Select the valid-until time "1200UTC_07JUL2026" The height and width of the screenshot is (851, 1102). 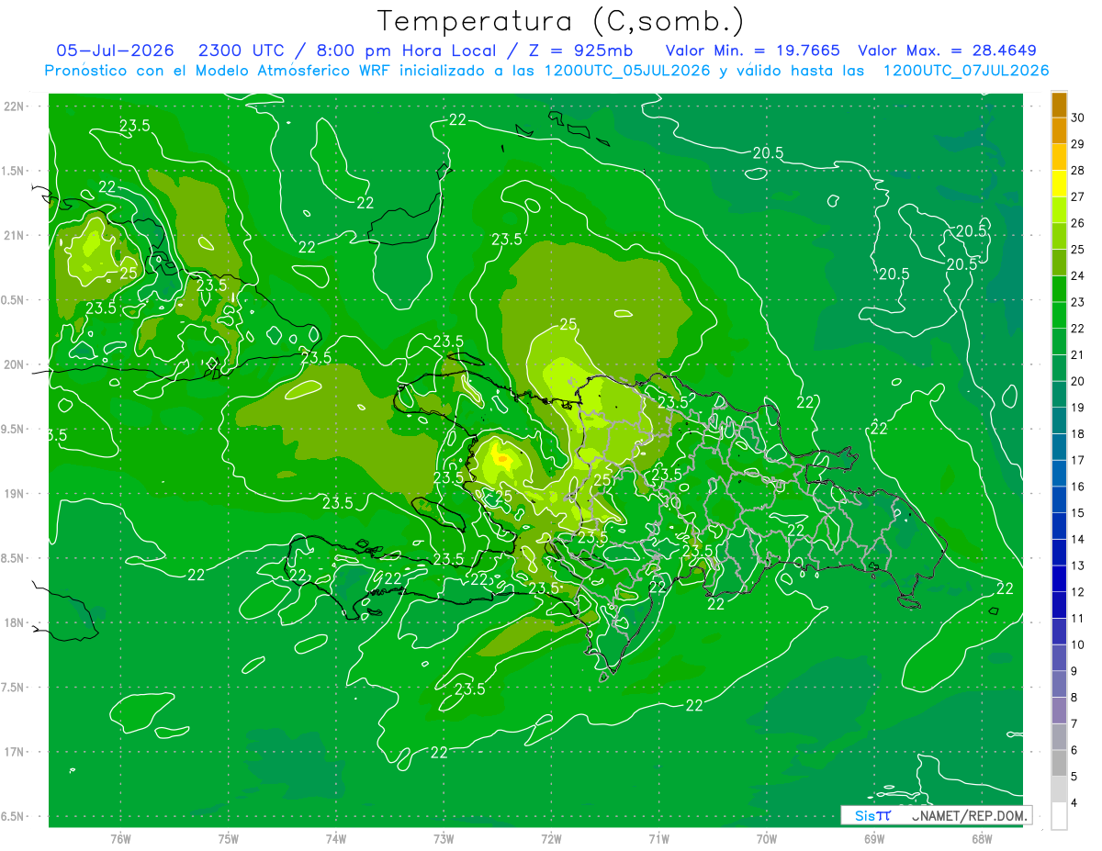[x=965, y=71]
